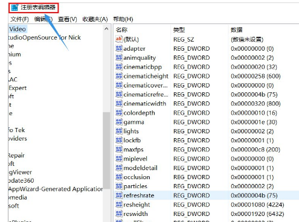This screenshot has width=299, height=222.
Task: Select the cinematicover... DWORD icon
Action: pyautogui.click(x=119, y=85)
